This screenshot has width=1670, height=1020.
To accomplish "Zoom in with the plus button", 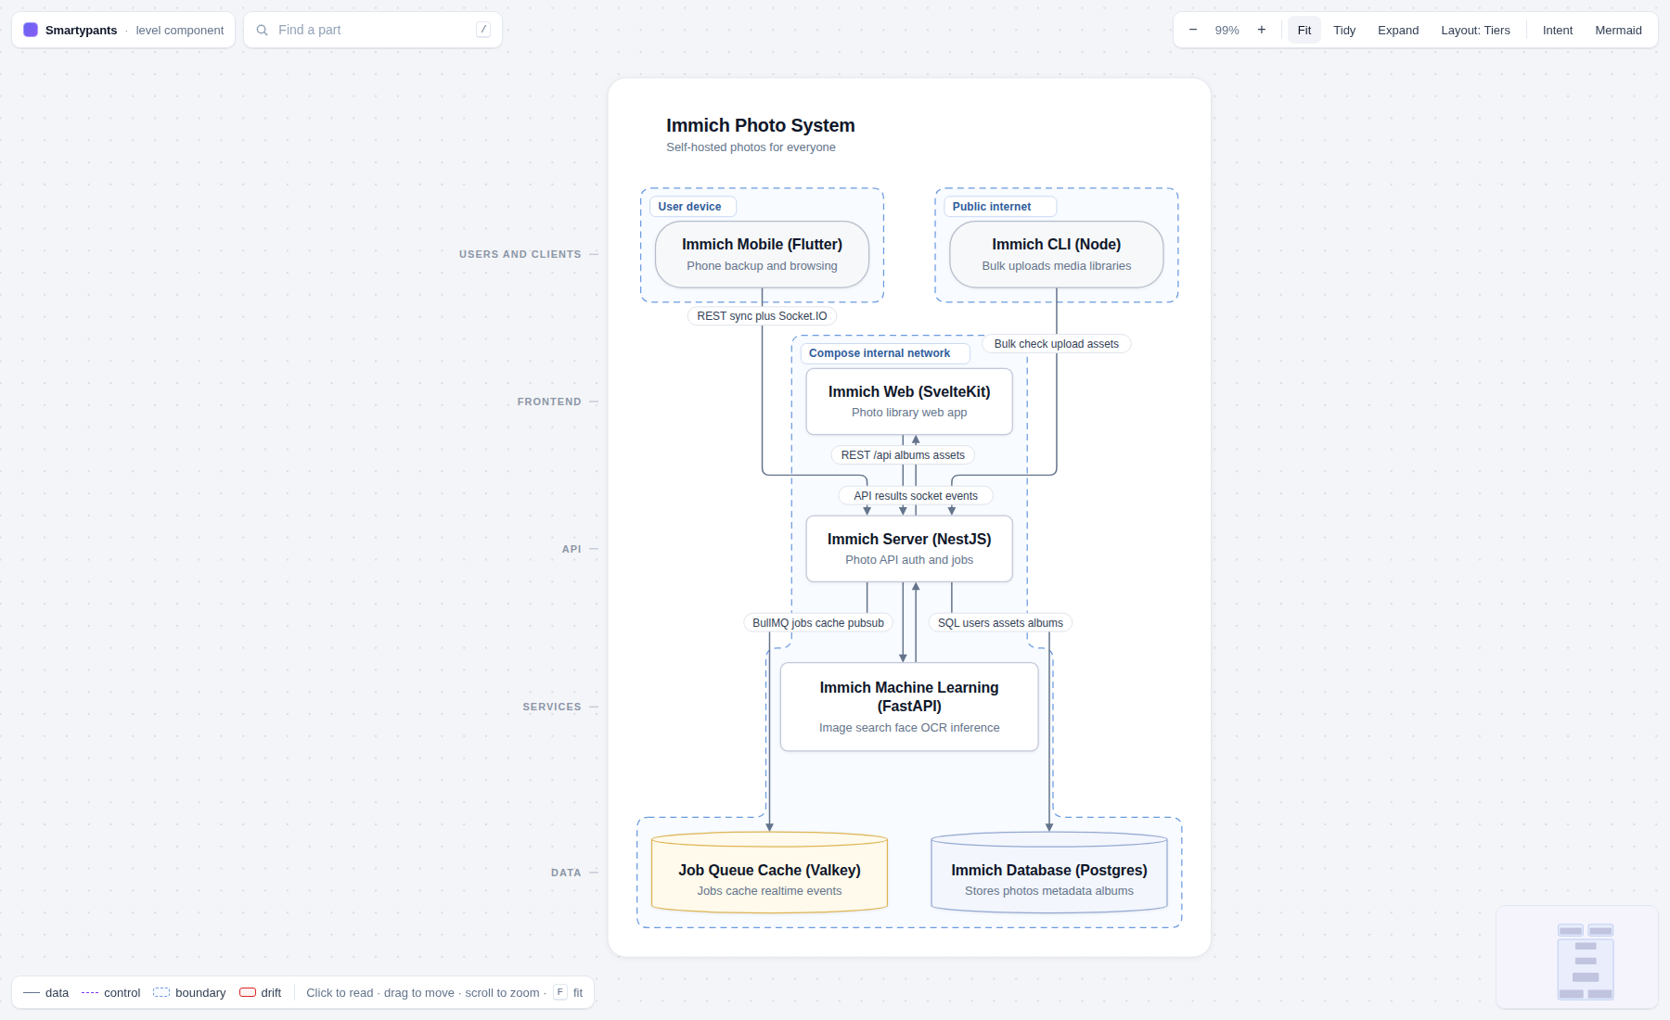I will (1262, 30).
